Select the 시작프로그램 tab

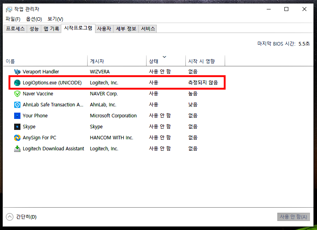click(x=78, y=28)
